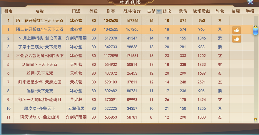Image resolution: width=259 pixels, height=135 pixels.
Task: Click battlefield contribution value 2591
Action: 202,82
